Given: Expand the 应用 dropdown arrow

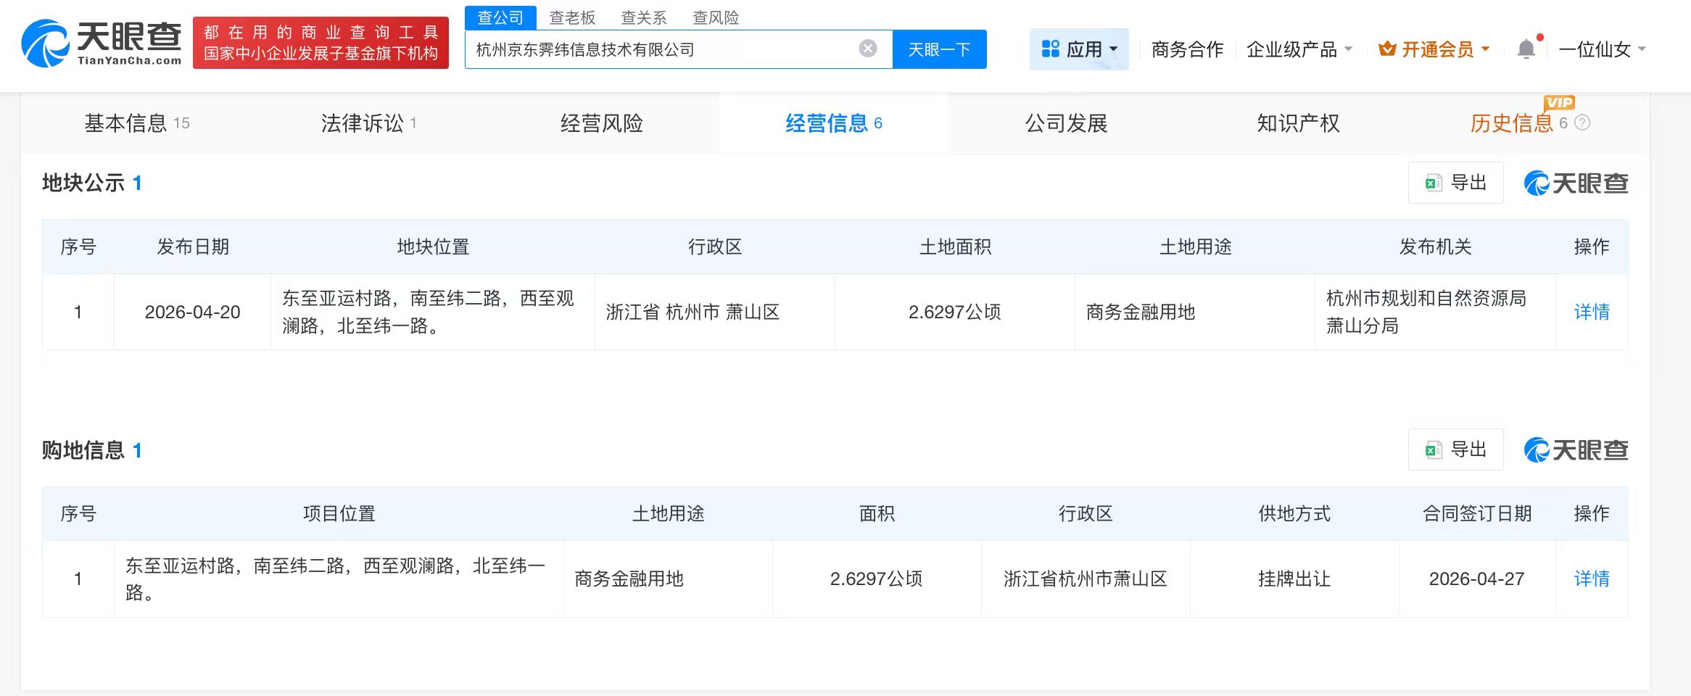Looking at the screenshot, I should coord(1114,49).
